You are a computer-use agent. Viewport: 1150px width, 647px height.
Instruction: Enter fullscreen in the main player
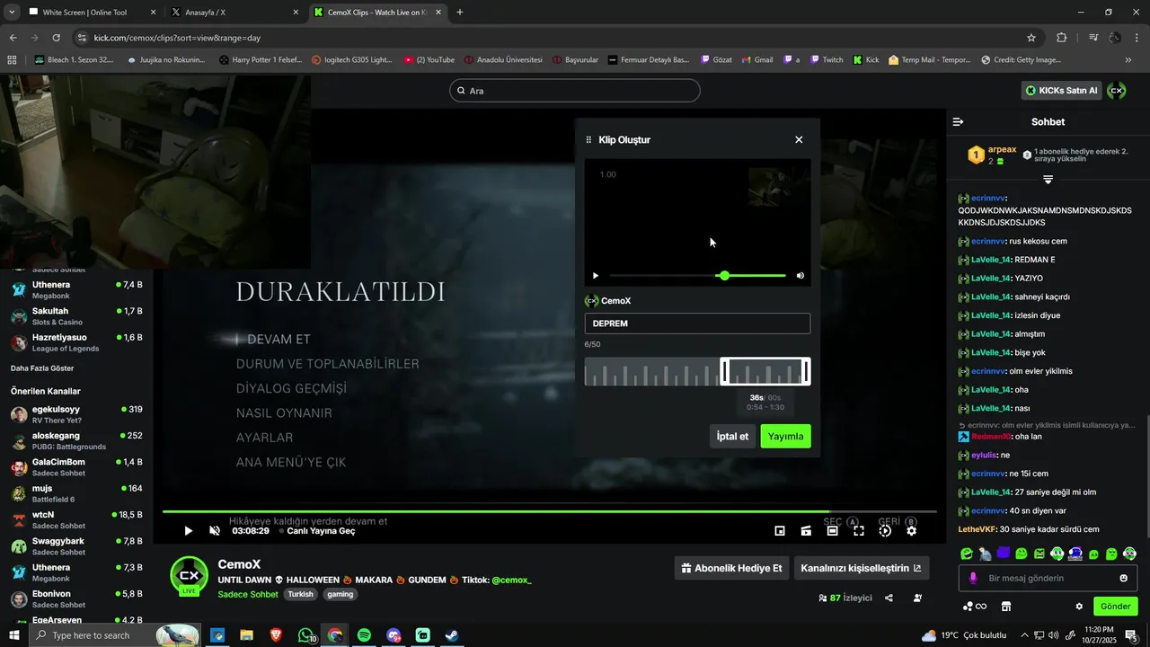coord(859,531)
